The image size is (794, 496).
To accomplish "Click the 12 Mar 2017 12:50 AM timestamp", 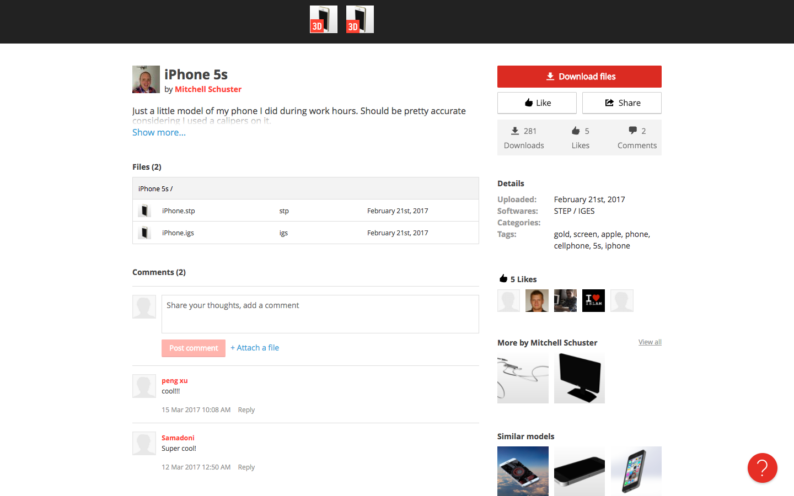I will (x=196, y=467).
